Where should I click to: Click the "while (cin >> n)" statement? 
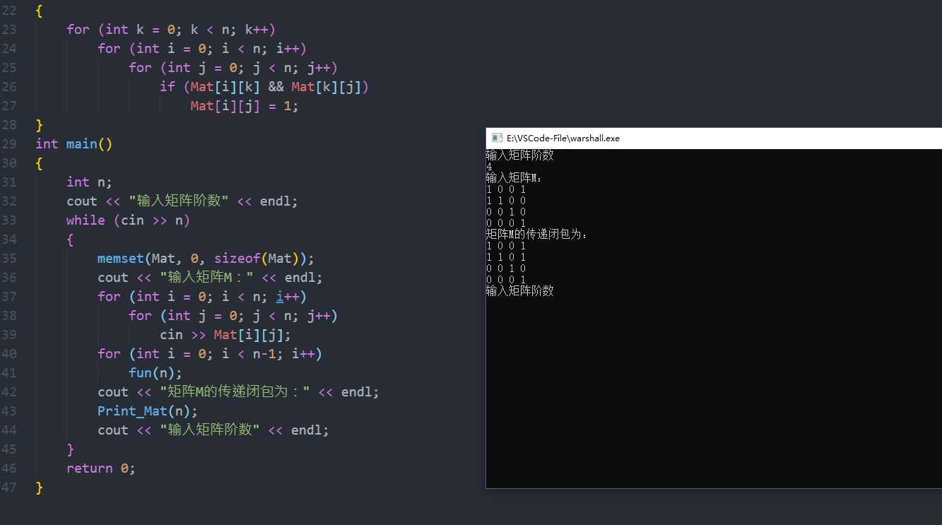tap(129, 220)
